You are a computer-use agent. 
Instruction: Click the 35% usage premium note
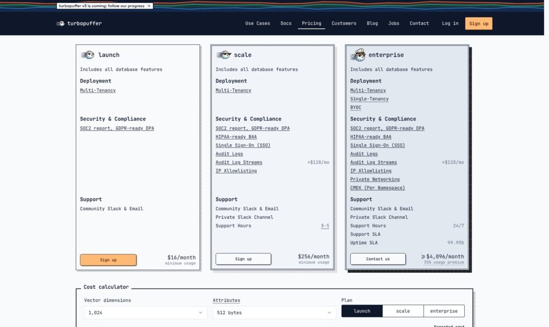[x=443, y=262]
